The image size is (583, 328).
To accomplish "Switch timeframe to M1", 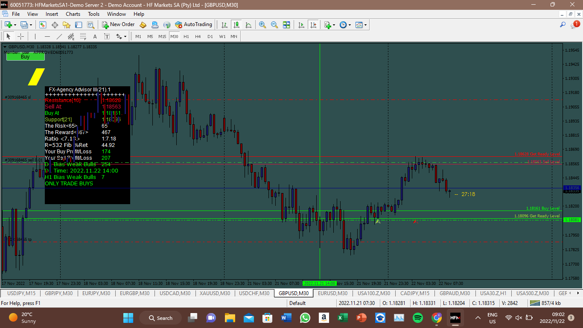I will click(x=138, y=36).
